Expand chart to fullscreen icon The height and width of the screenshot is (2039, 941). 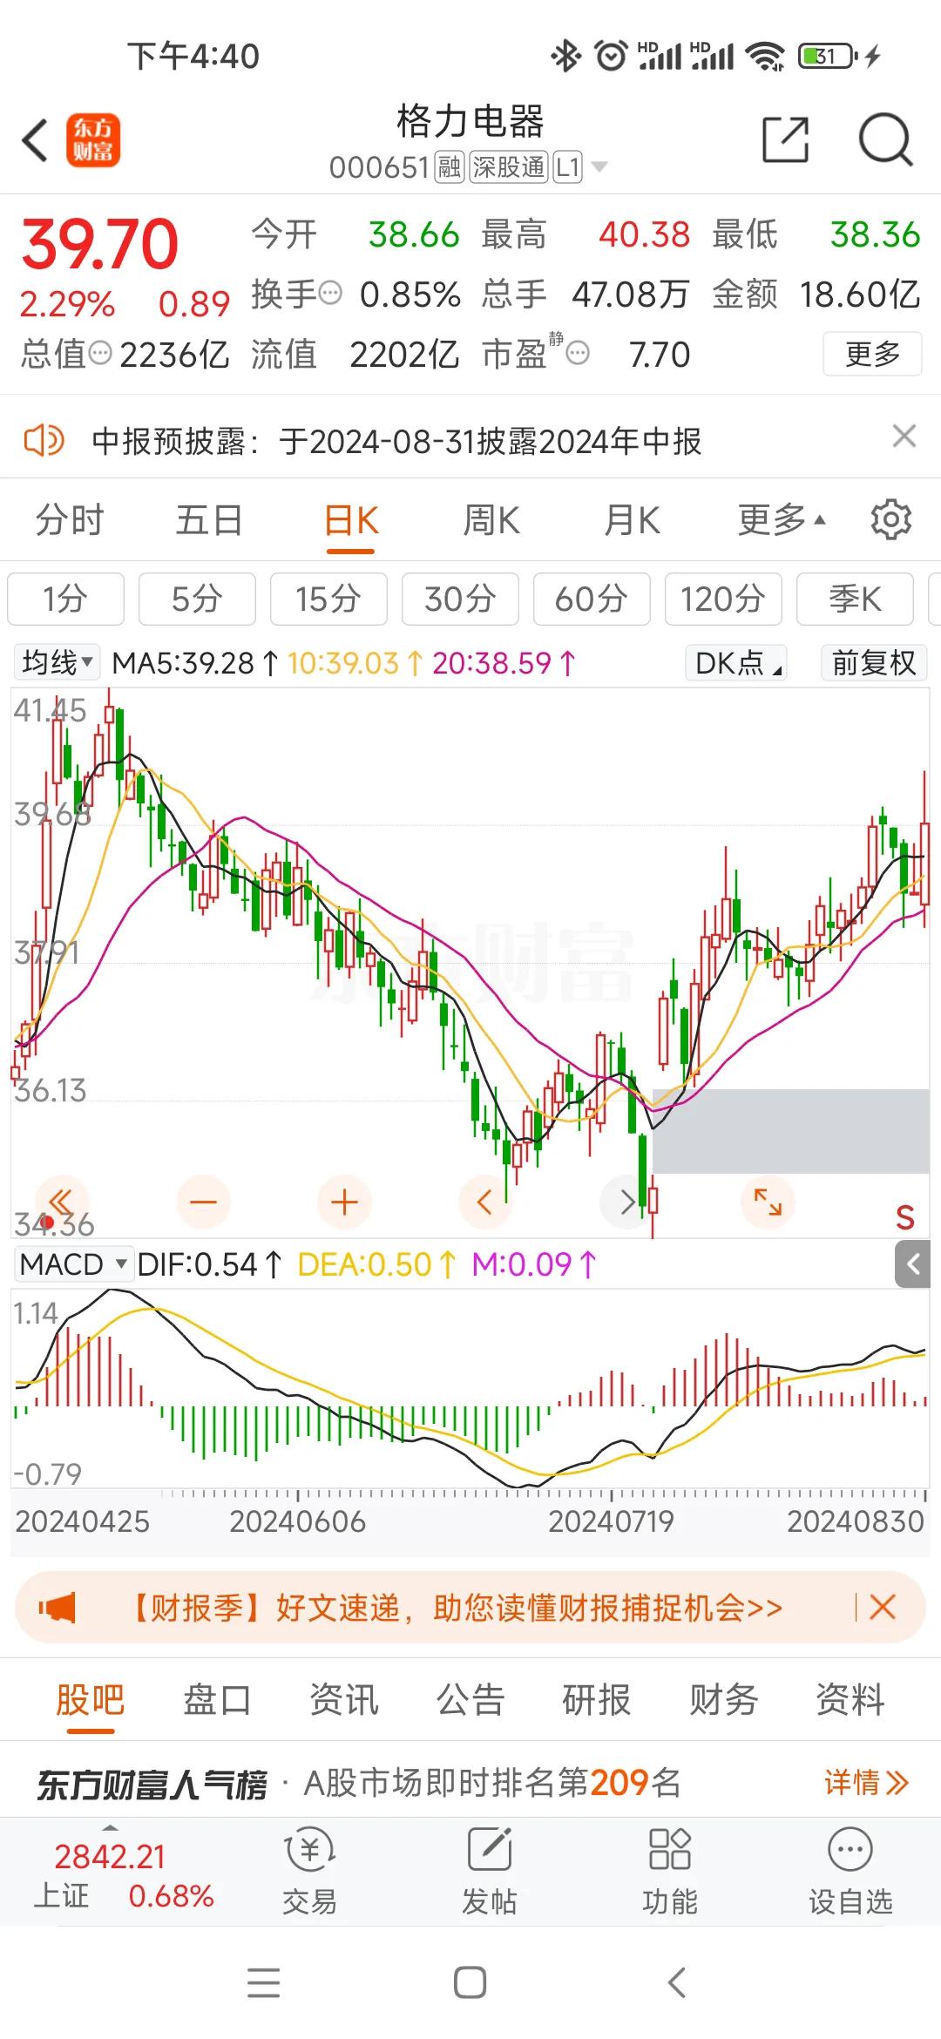point(768,1202)
